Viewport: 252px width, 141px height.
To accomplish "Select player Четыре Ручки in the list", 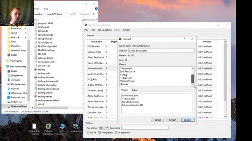I will [127, 81].
